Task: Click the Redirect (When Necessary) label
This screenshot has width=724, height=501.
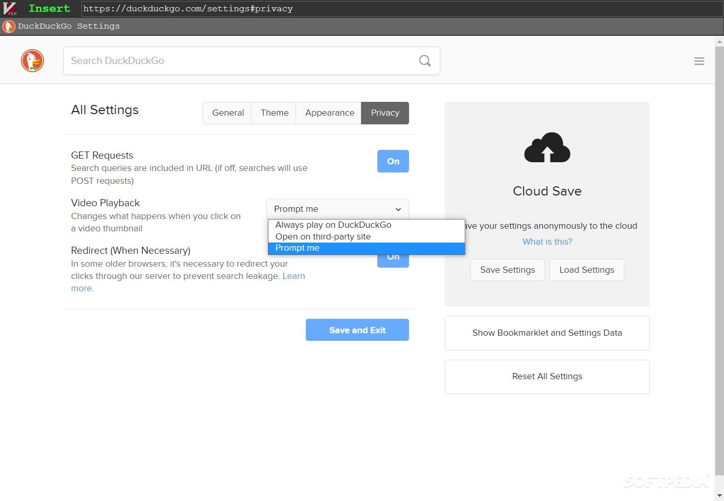Action: point(130,251)
